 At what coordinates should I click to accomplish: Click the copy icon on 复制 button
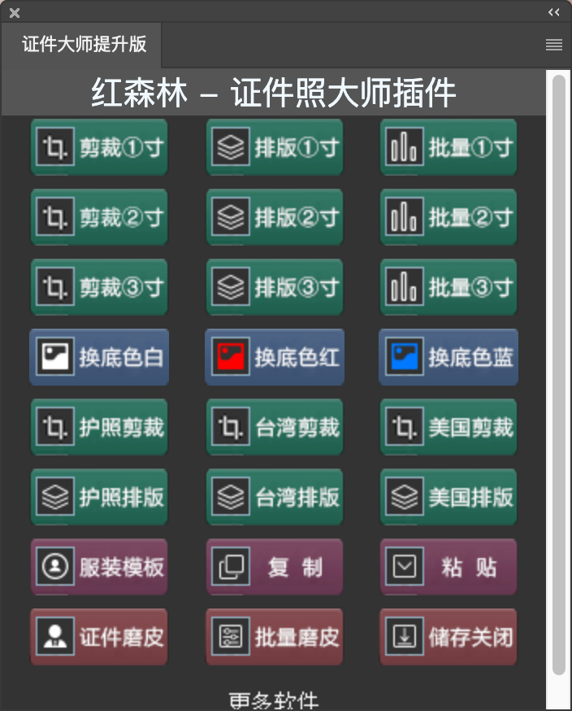click(x=231, y=567)
